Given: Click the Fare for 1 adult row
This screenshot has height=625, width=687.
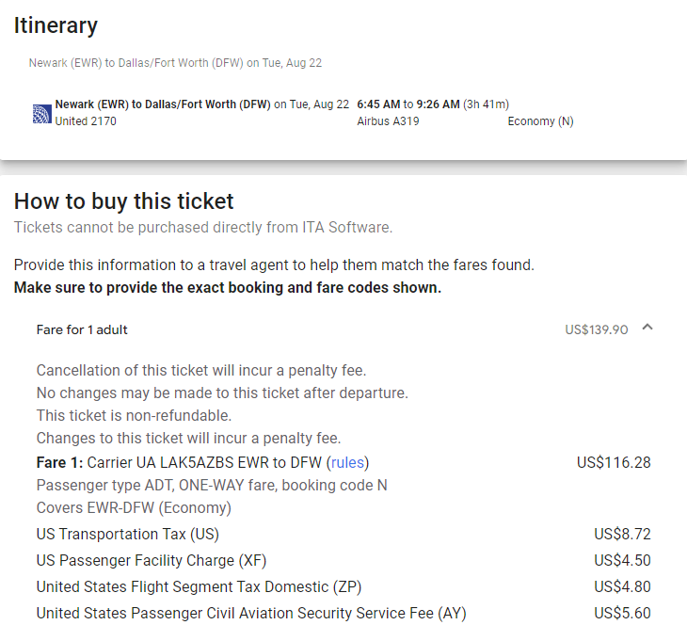Looking at the screenshot, I should 344,329.
